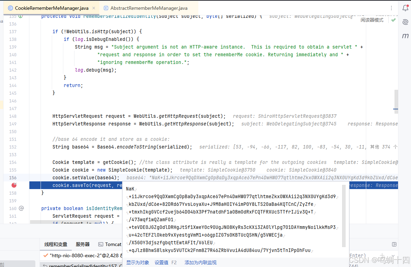
Task: Click the "log.debug(msg);" statement
Action: click(95, 70)
